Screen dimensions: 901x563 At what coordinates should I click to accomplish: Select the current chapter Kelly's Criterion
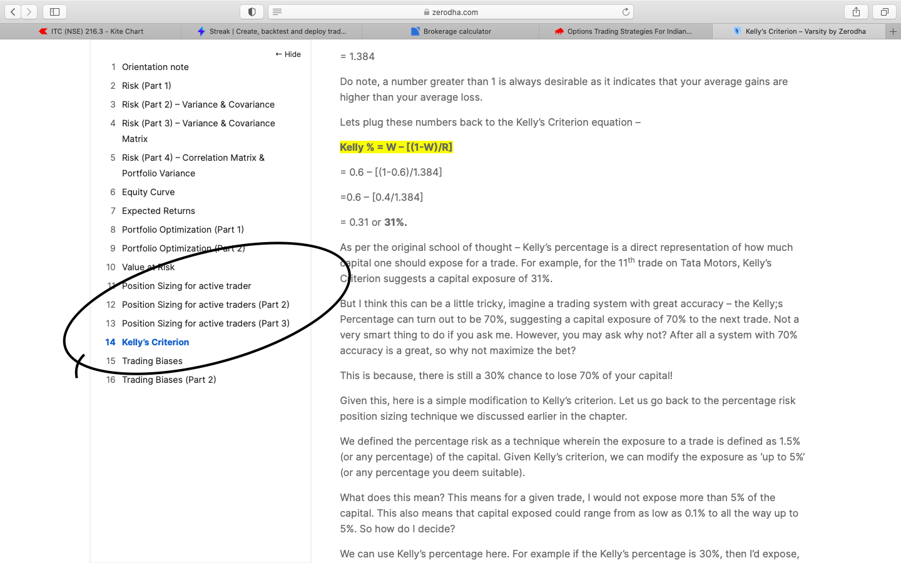pyautogui.click(x=155, y=342)
